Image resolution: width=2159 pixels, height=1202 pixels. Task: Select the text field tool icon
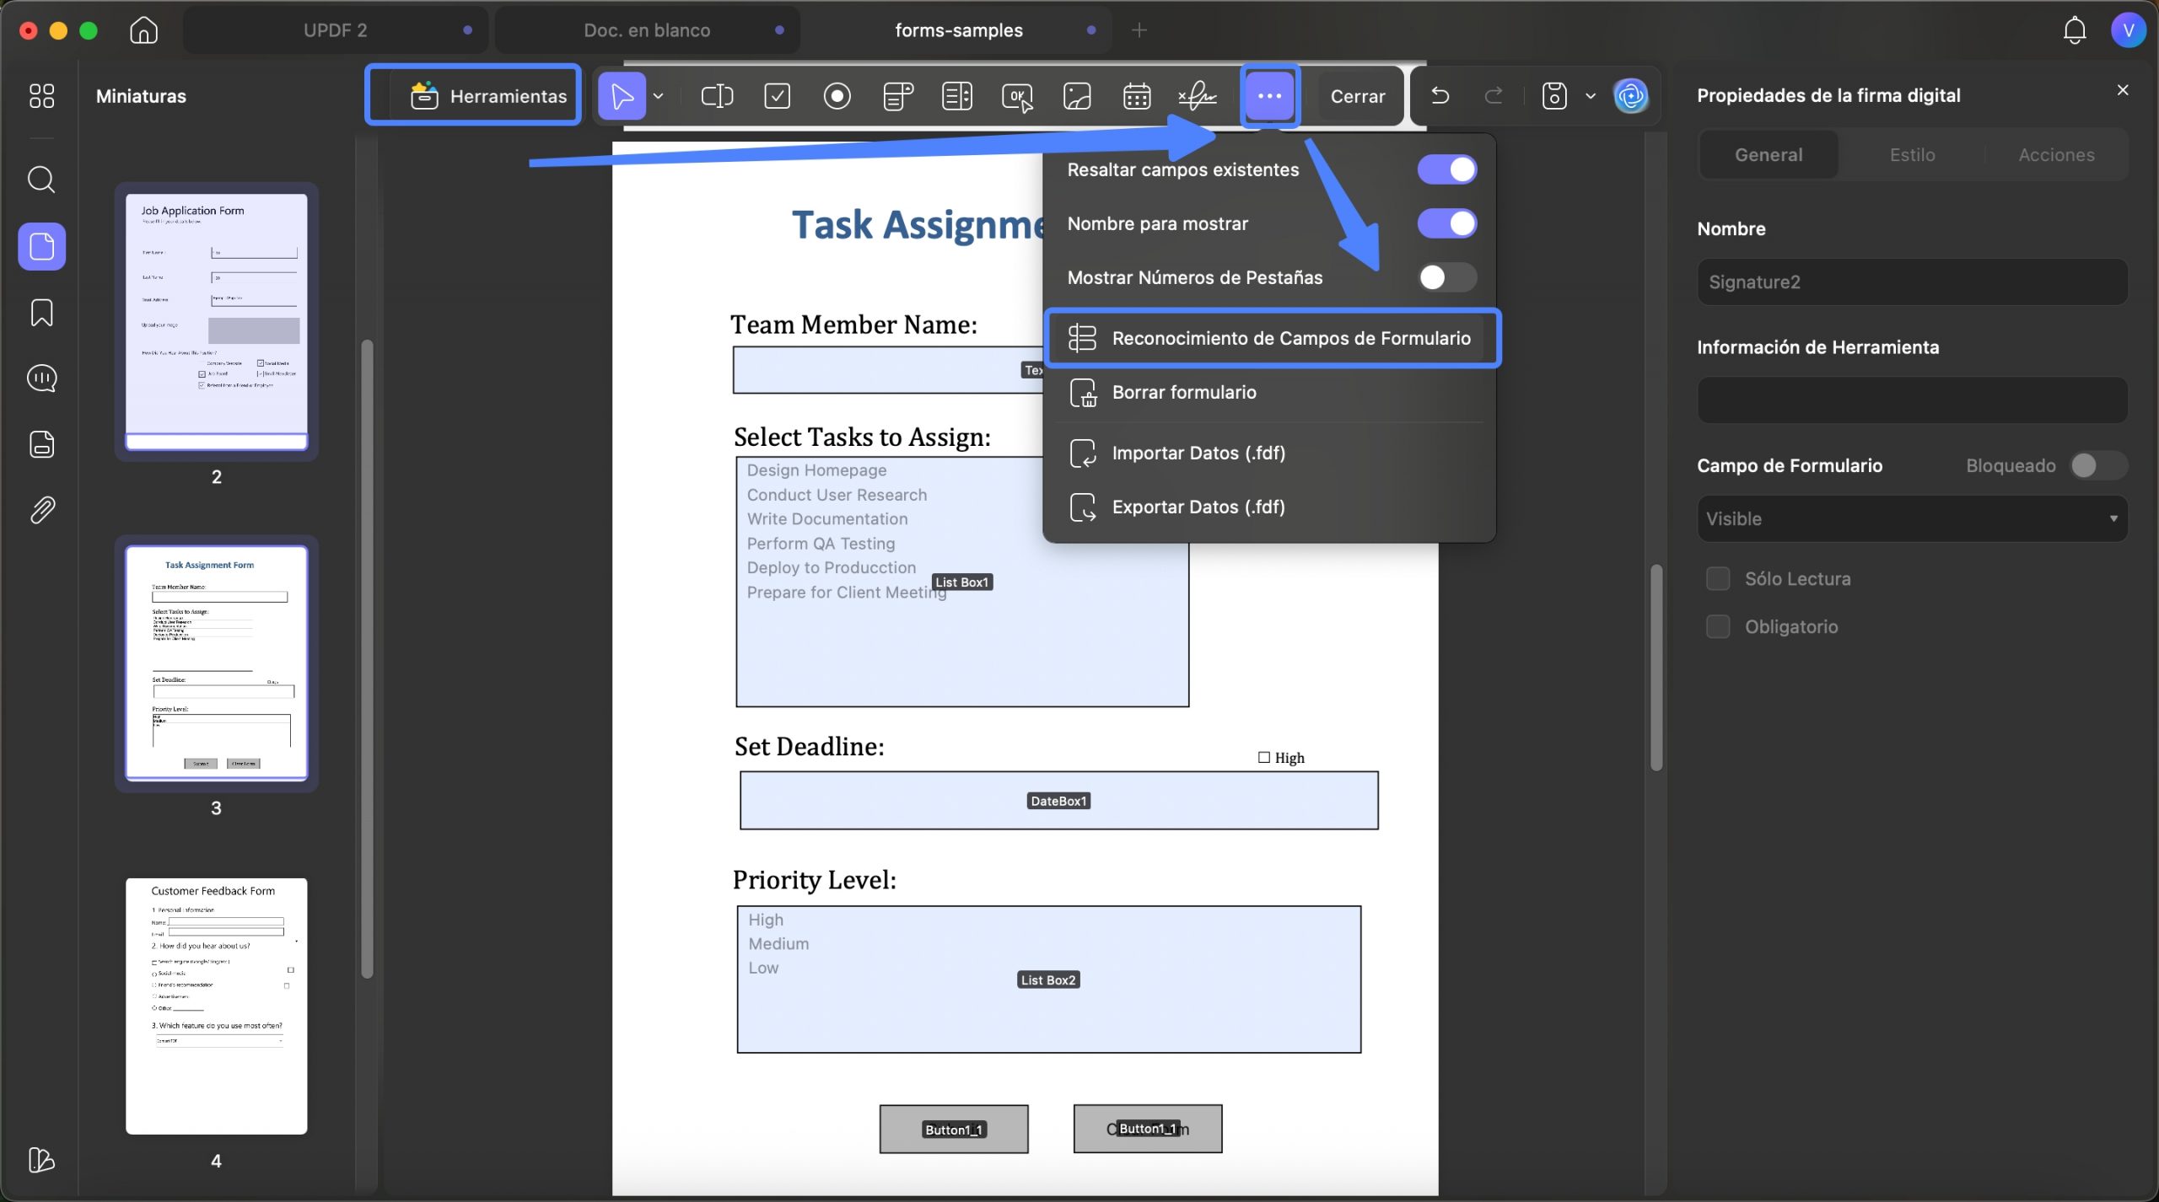click(x=717, y=96)
